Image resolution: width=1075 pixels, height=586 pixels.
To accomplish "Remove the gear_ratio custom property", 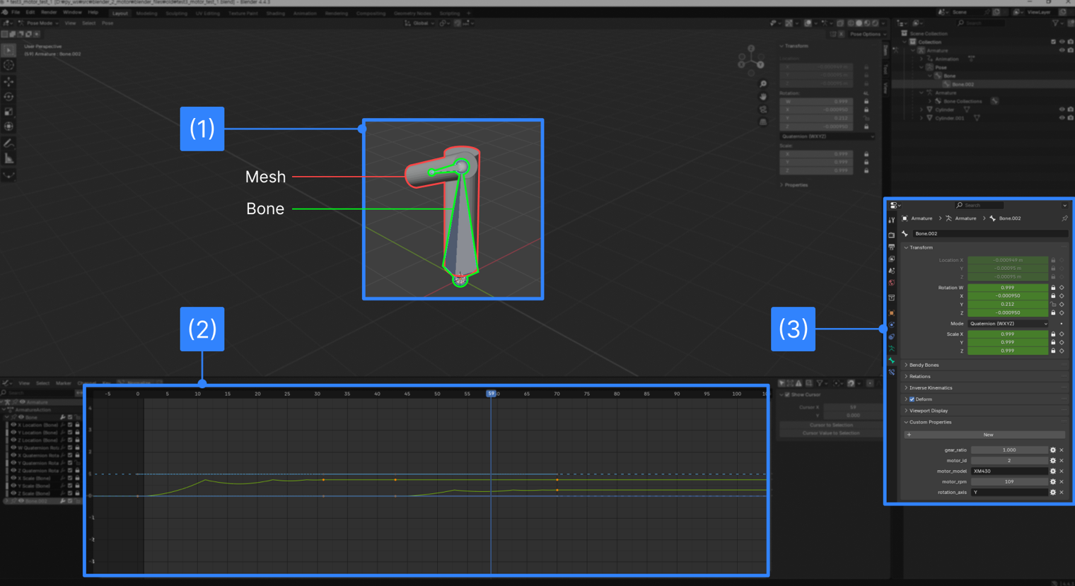I will [1062, 450].
